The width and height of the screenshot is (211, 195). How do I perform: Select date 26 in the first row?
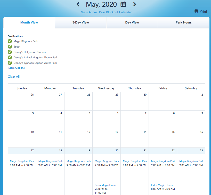(x=32, y=95)
